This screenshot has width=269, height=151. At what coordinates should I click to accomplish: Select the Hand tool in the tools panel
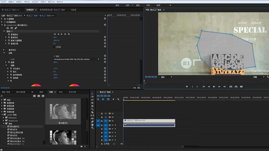point(93,124)
